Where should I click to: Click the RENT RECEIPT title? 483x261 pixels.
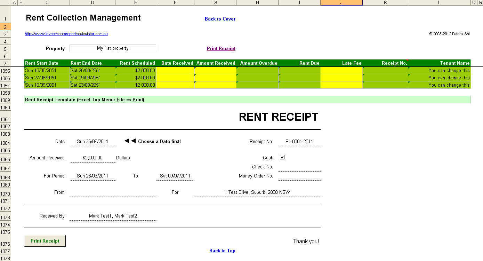click(279, 117)
